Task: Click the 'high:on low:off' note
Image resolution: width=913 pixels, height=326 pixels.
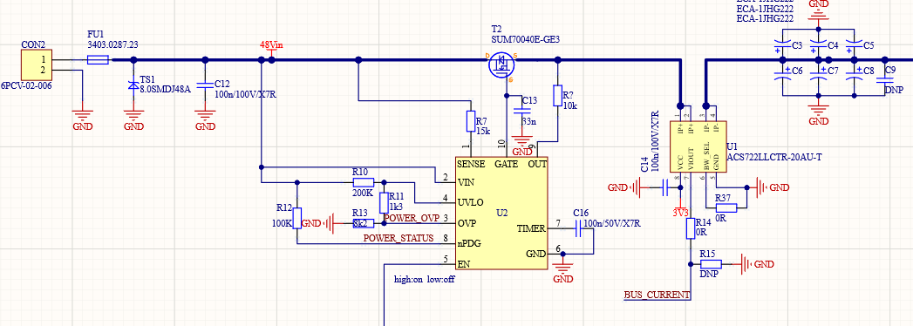Action: coord(424,280)
